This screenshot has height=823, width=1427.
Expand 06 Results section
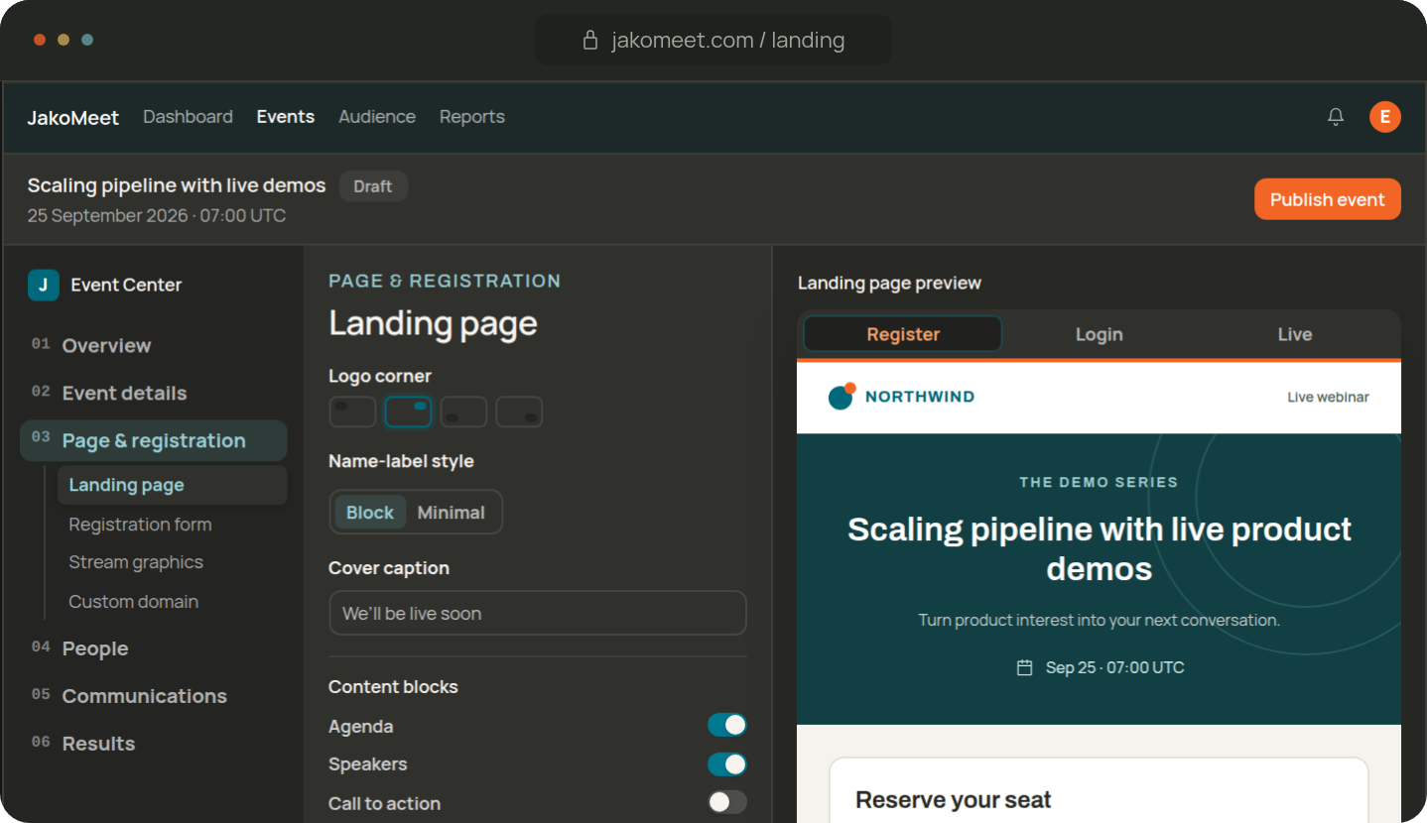pyautogui.click(x=154, y=744)
